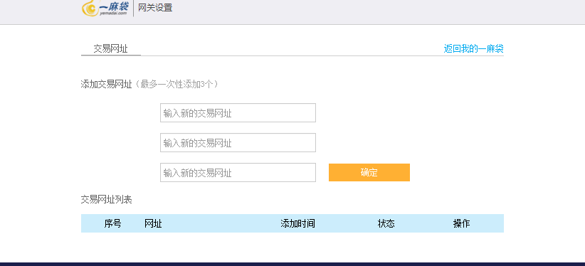
Task: Click the 最多一次性添加3个 hint text
Action: [176, 84]
